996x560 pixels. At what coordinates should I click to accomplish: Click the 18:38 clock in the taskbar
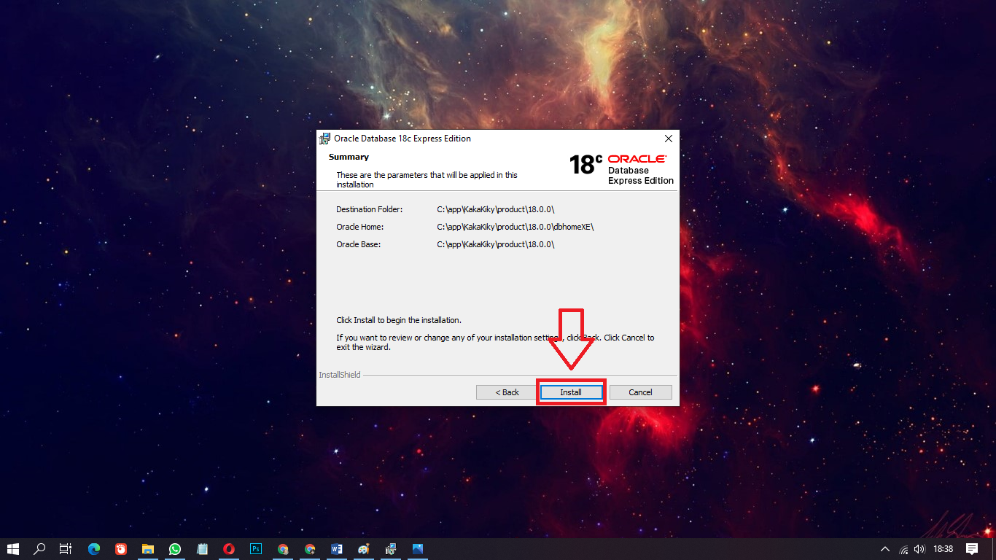pos(944,549)
